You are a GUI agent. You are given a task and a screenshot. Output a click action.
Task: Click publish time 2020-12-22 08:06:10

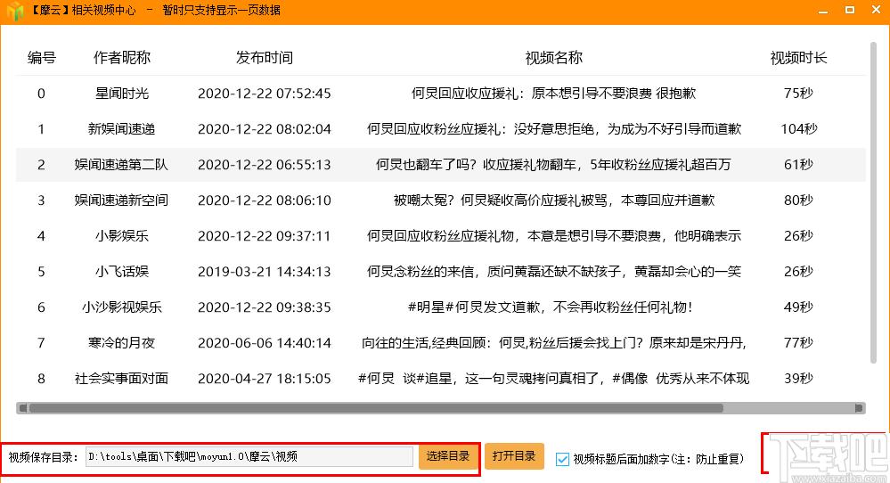tap(265, 201)
